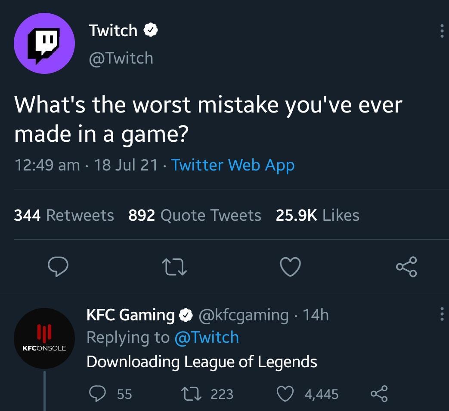Reply to the Twitch tweet
Image resolution: width=449 pixels, height=411 pixels.
click(56, 267)
